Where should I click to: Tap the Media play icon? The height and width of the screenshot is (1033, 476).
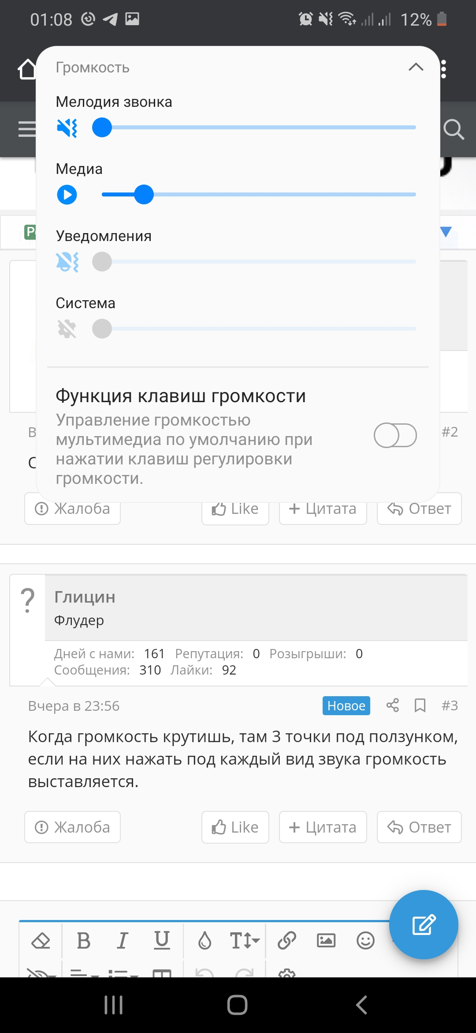[67, 195]
